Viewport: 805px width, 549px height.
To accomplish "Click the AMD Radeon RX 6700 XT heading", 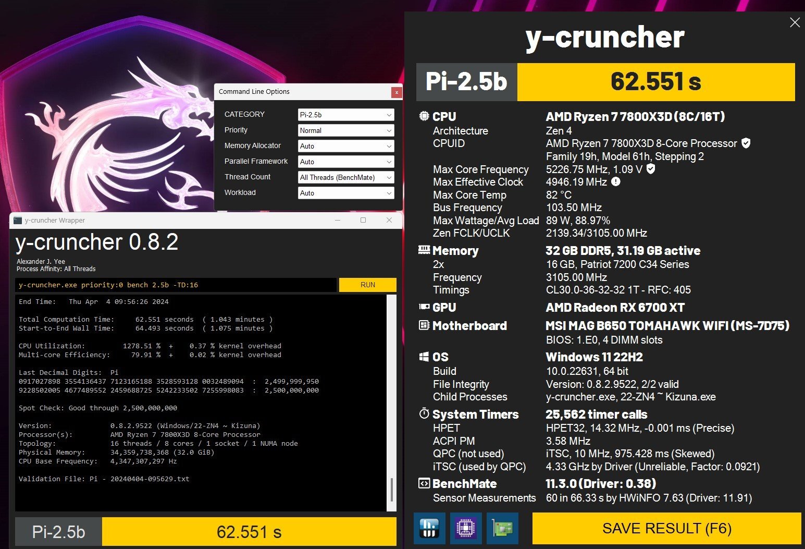I will pyautogui.click(x=615, y=307).
